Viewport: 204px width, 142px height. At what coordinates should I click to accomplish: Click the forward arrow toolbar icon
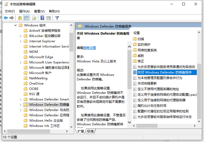[x=11, y=18]
